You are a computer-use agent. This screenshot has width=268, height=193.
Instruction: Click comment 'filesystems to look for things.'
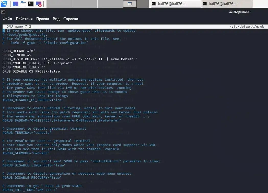[x=36, y=96]
